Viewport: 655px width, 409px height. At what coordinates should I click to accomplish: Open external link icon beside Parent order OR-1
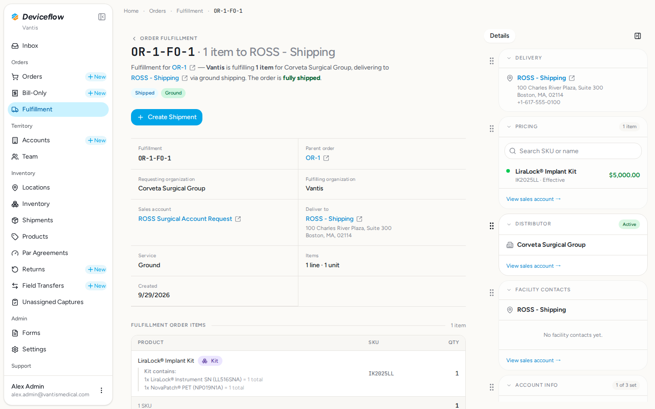pyautogui.click(x=326, y=158)
